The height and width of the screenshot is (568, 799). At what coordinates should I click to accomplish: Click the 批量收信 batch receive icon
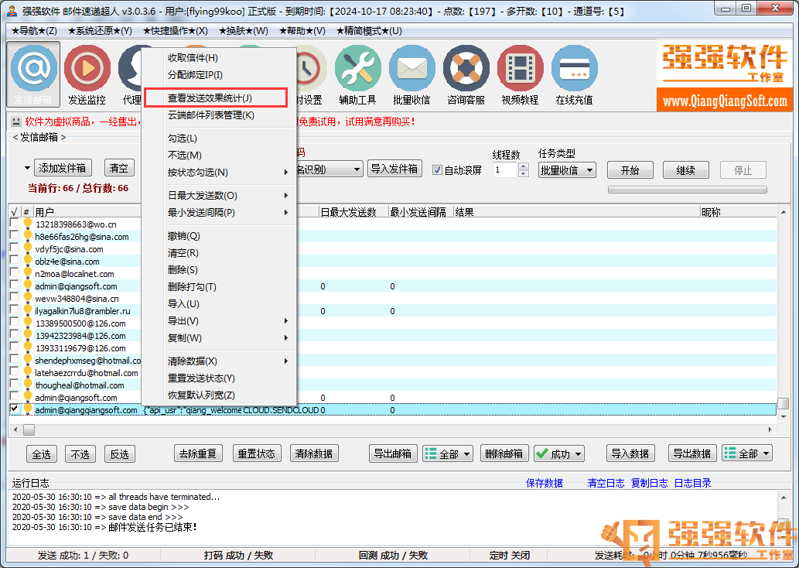point(411,71)
